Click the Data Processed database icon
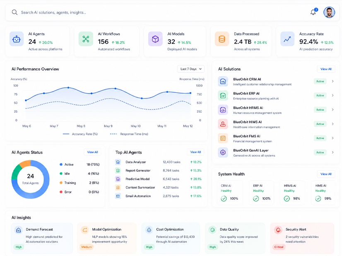This screenshot has height=256, width=342. [222, 39]
